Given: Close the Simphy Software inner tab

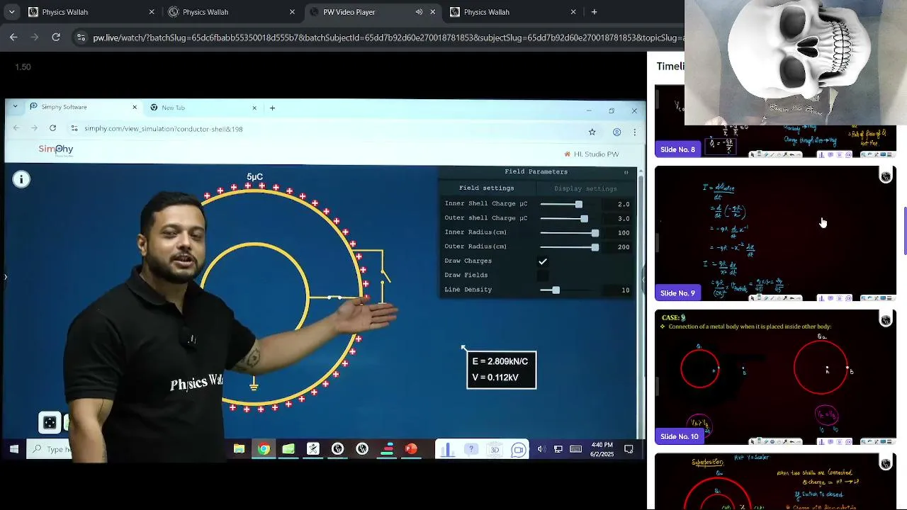Looking at the screenshot, I should (x=135, y=108).
